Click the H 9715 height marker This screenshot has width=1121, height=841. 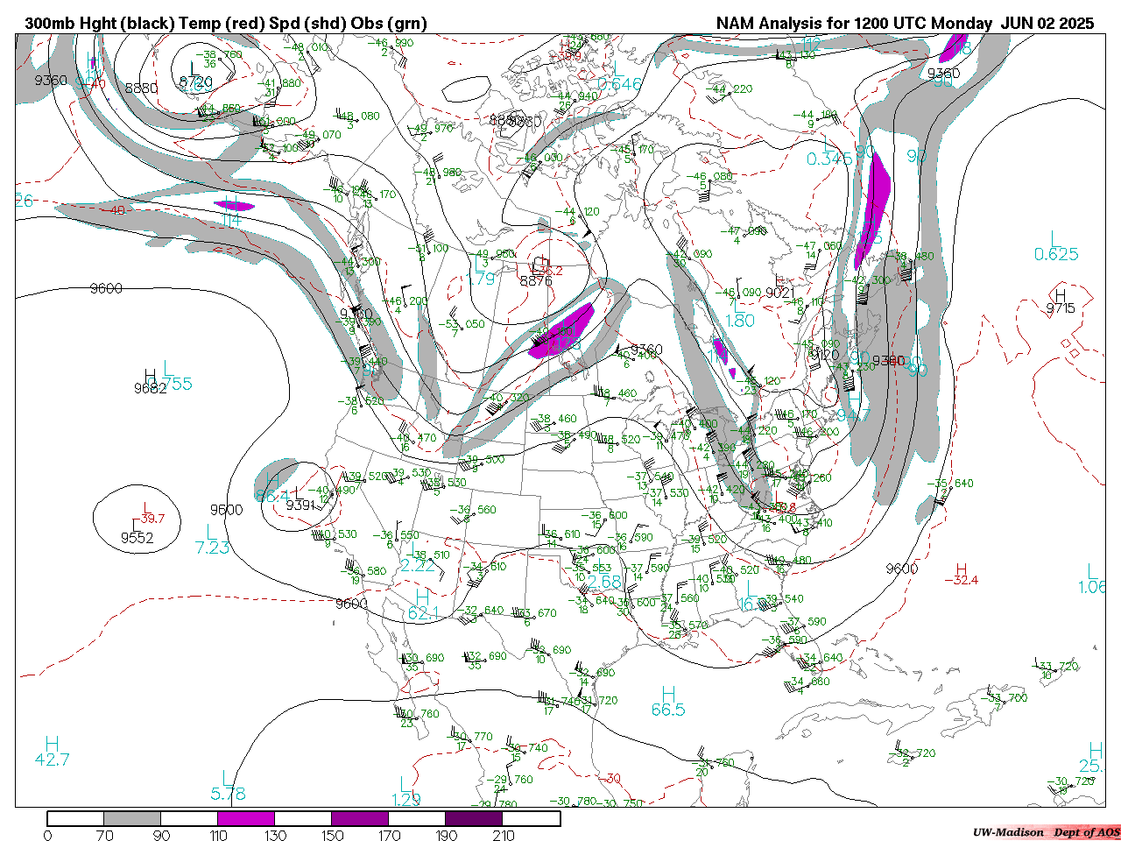tap(1060, 302)
